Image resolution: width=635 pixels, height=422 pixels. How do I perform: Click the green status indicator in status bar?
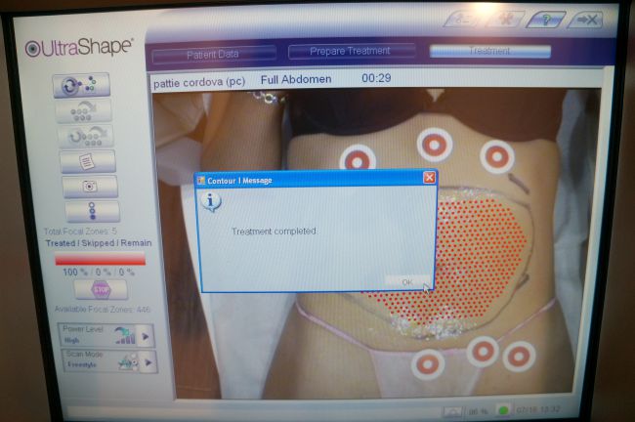503,410
